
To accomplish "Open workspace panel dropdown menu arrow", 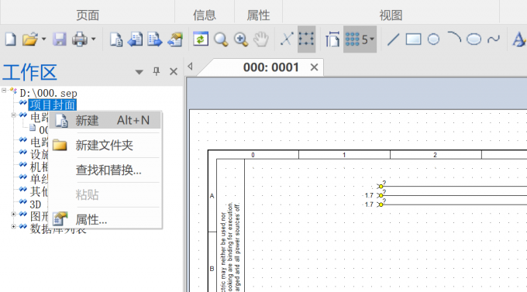I will click(139, 72).
